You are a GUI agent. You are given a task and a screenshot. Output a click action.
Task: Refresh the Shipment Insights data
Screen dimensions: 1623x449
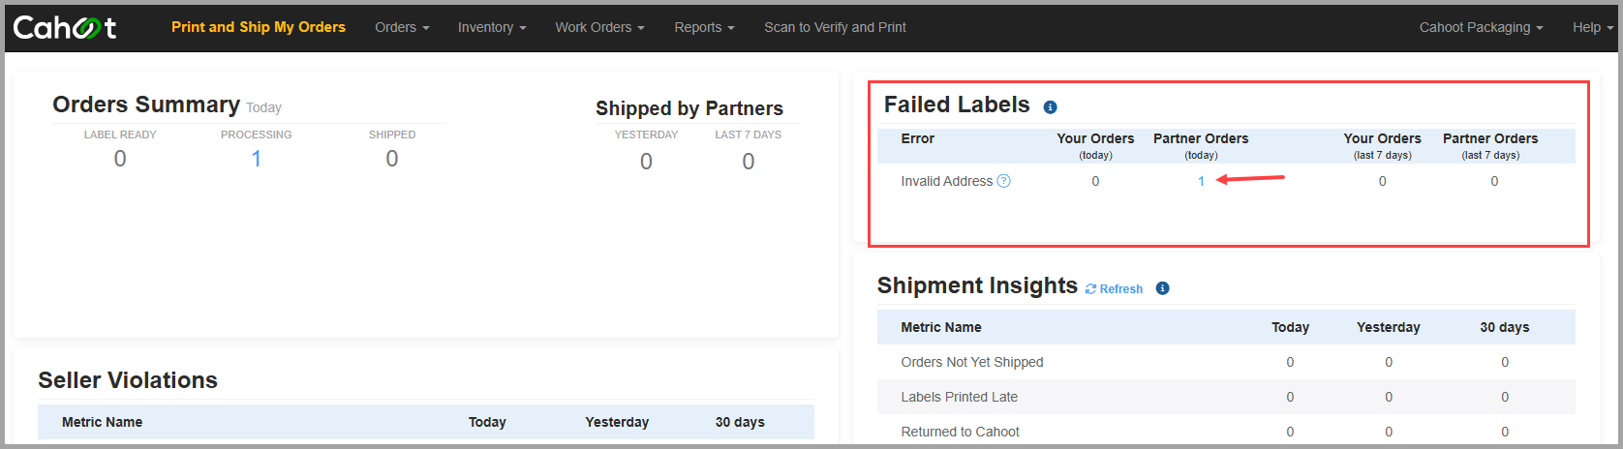[x=1114, y=288]
